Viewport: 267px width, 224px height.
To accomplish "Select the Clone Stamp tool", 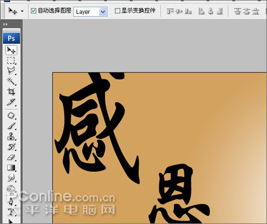I will (11, 136).
